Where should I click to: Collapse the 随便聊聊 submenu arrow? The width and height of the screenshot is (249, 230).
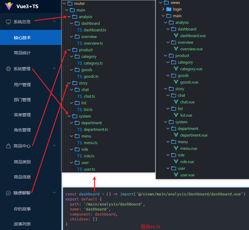coord(54,193)
